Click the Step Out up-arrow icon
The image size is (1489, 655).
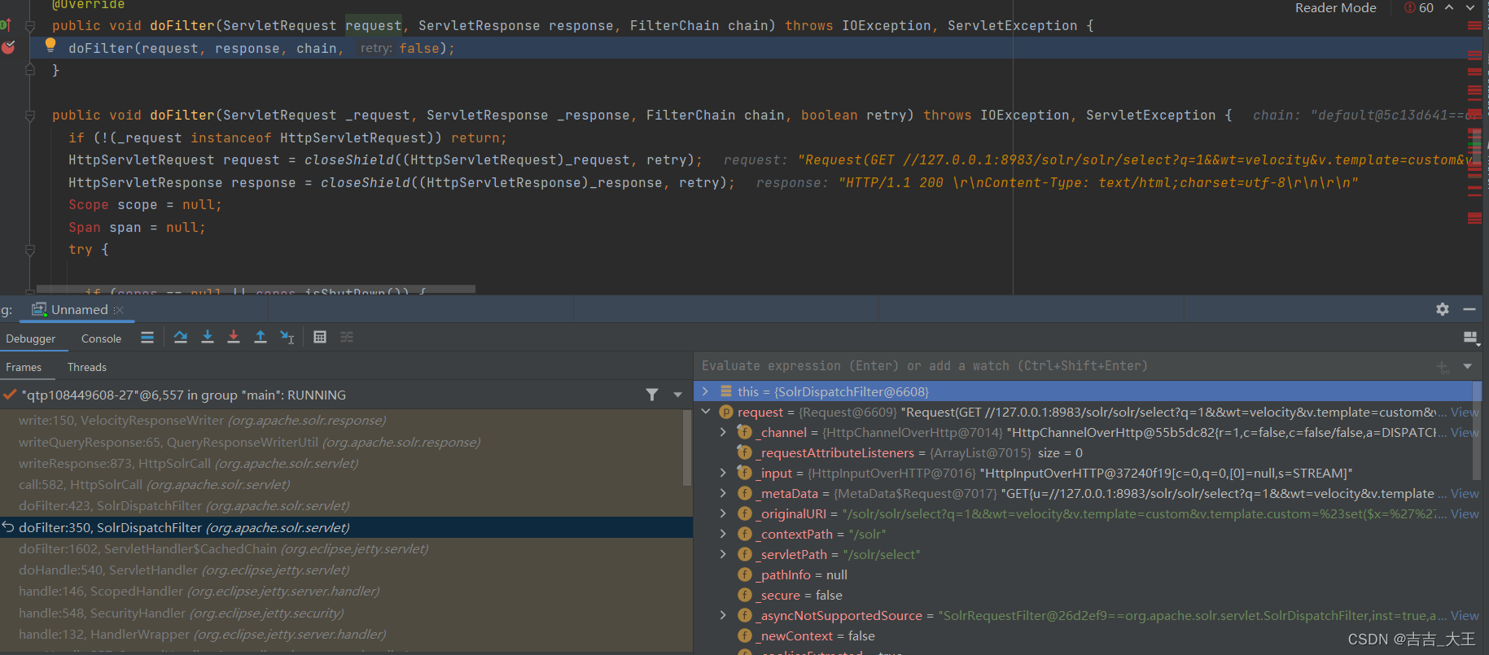point(261,337)
